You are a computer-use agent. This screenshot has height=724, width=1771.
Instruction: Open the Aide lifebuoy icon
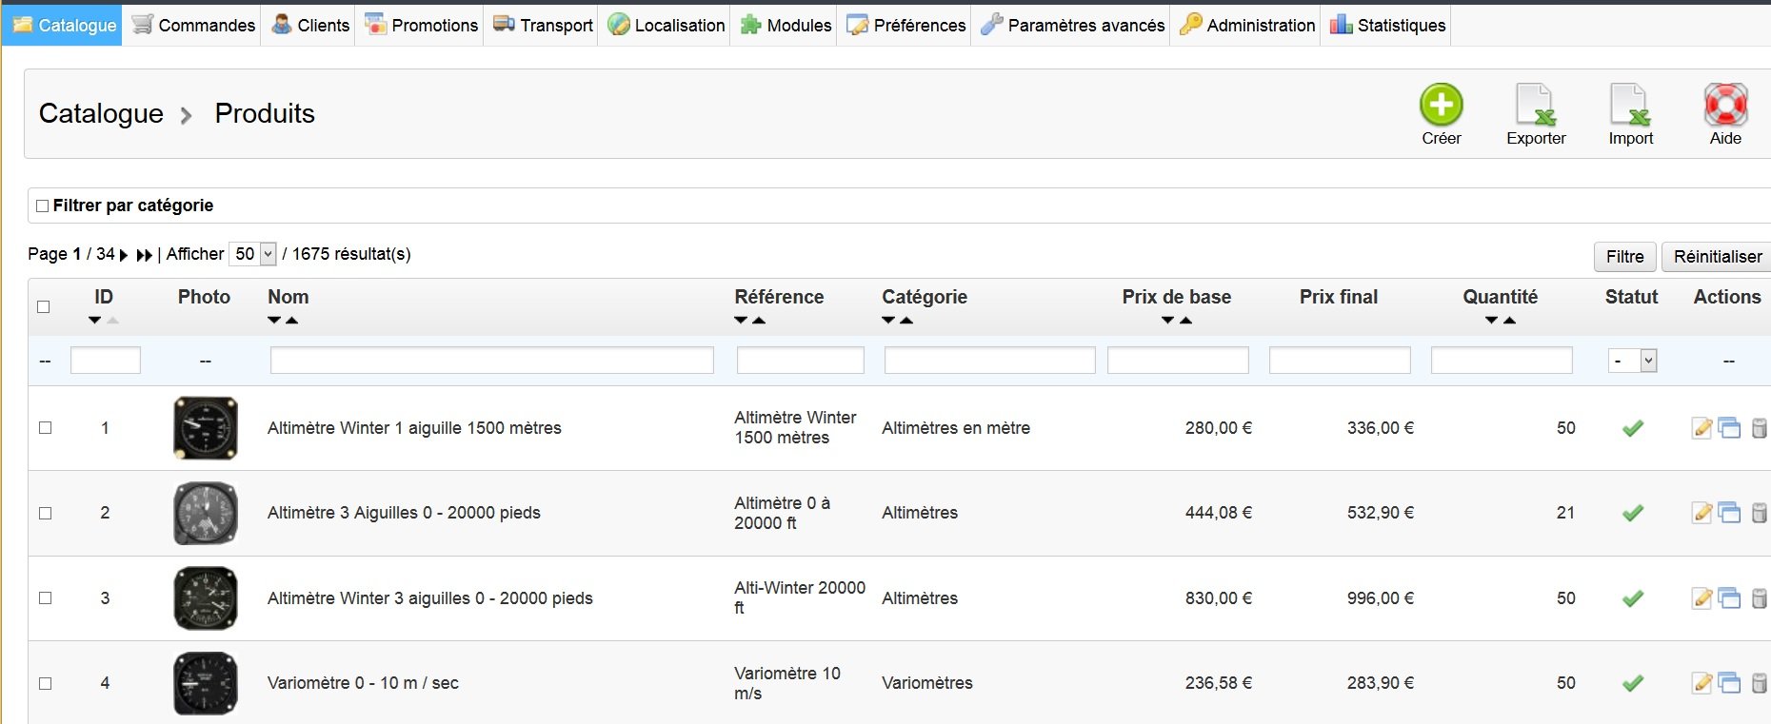(1725, 106)
